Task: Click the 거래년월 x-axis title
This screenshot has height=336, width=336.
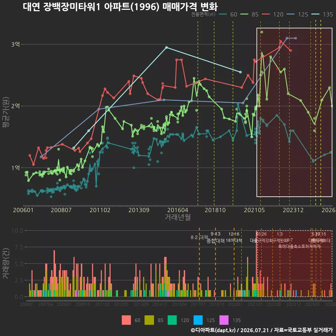Action: (178, 217)
